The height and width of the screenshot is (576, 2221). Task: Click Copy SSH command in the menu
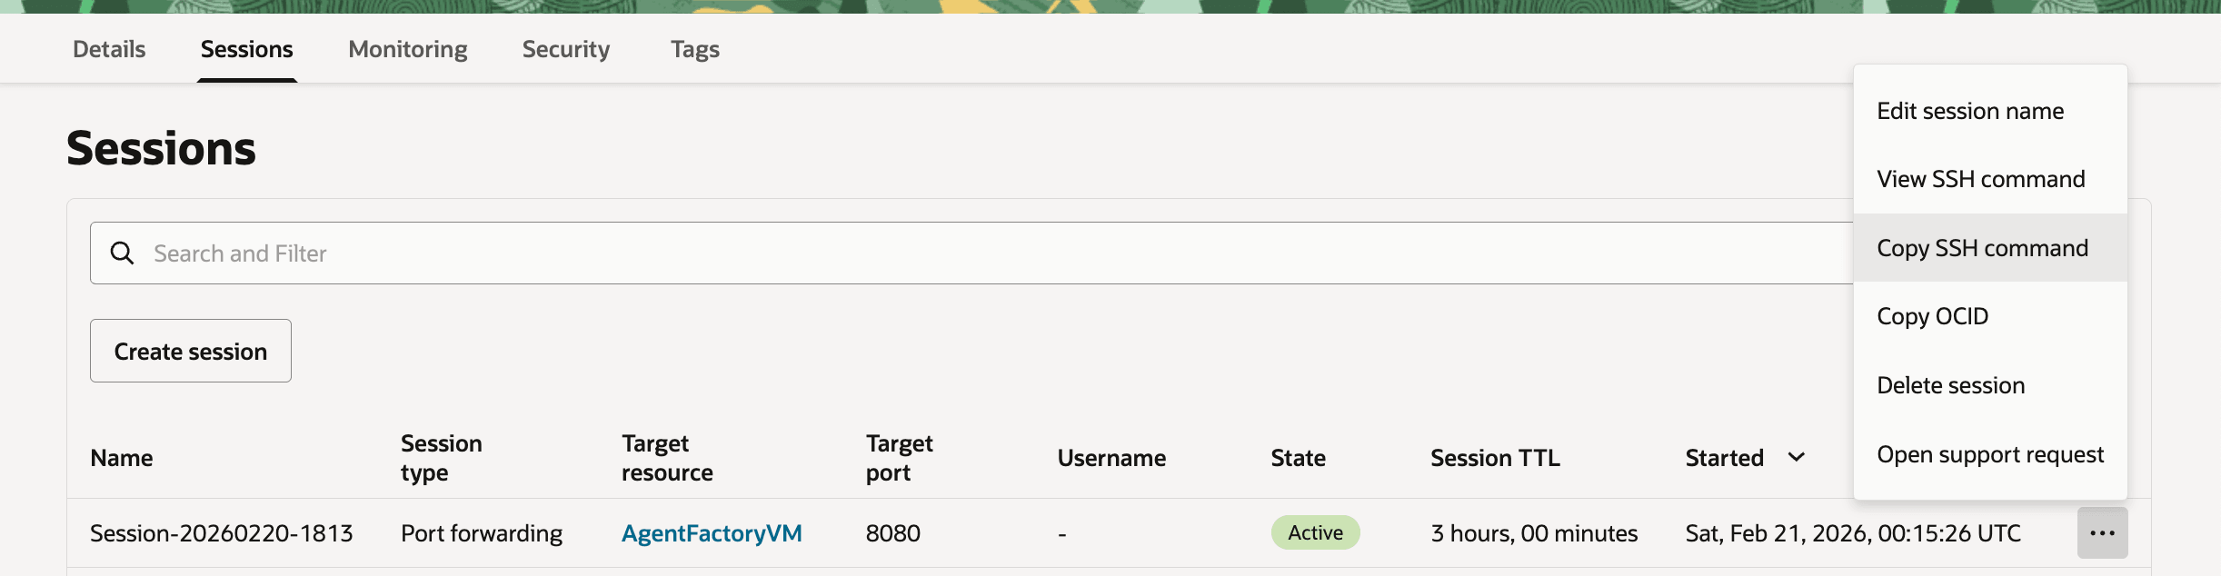tap(1982, 248)
